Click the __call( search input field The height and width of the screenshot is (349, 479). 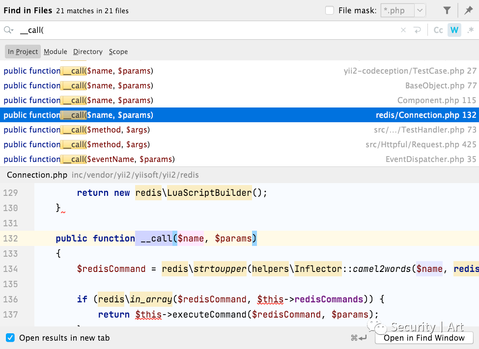pos(208,30)
